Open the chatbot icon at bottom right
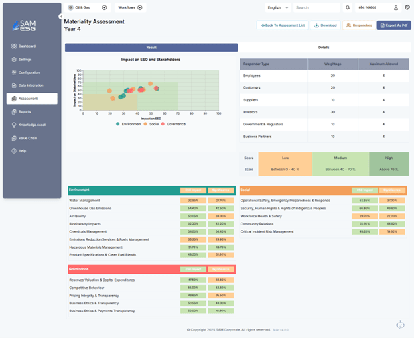The image size is (414, 338). 401,325
